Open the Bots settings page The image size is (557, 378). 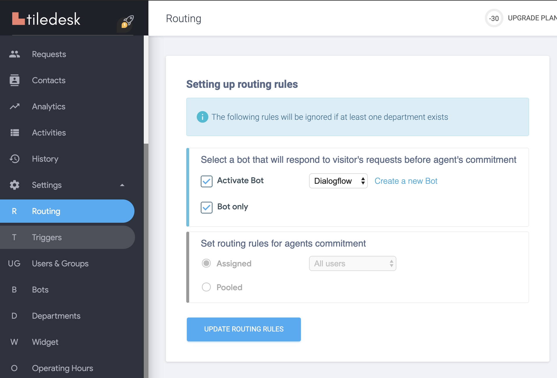pos(40,290)
